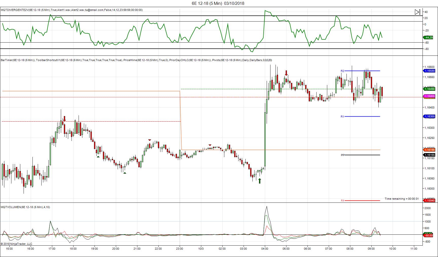Image resolution: width=438 pixels, height=257 pixels.
Task: Click the blue 1,16580 price marker
Action: 430,71
